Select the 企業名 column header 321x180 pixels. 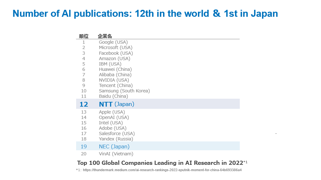click(x=105, y=36)
